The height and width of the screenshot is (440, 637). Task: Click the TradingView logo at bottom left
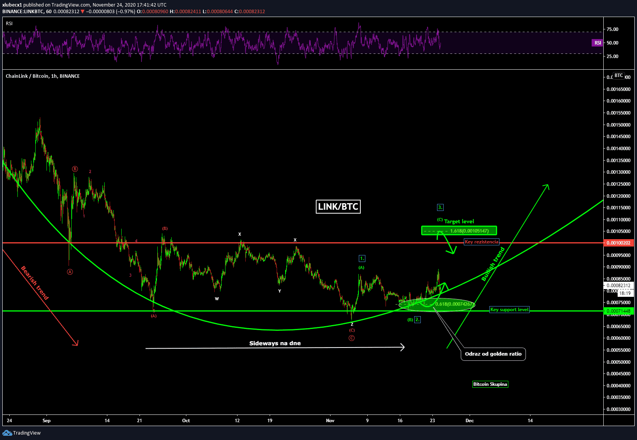(x=22, y=433)
